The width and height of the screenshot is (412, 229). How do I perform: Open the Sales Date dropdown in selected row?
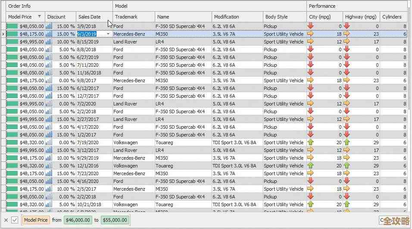click(108, 34)
